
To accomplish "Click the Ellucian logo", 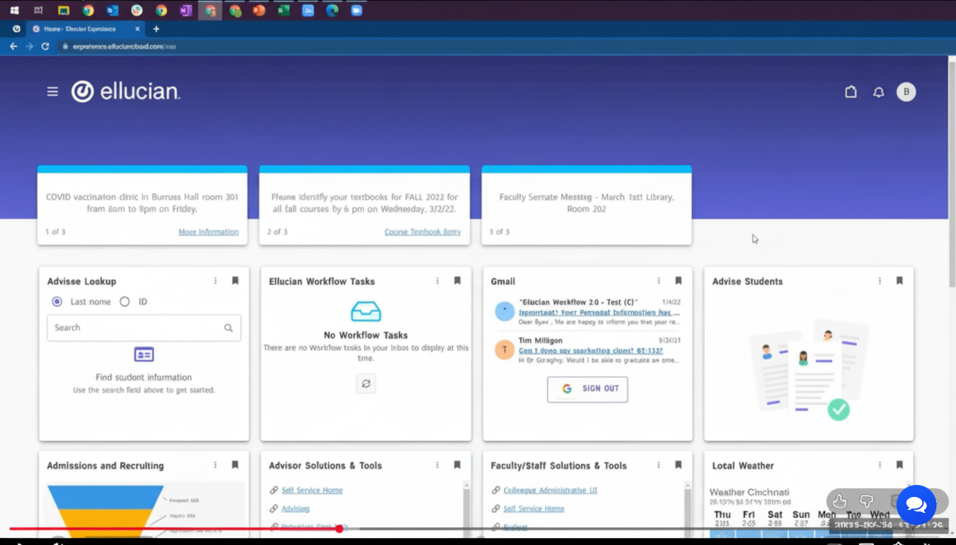I will tap(126, 92).
